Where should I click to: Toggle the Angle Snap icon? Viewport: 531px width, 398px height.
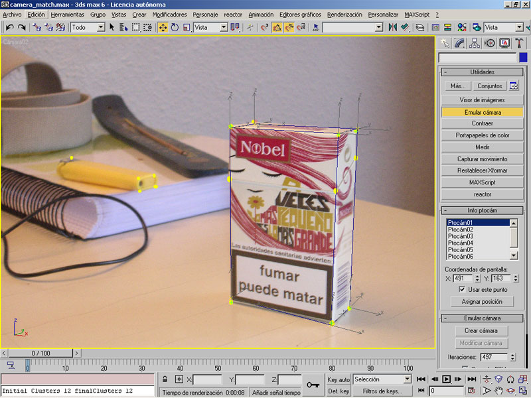(277, 27)
